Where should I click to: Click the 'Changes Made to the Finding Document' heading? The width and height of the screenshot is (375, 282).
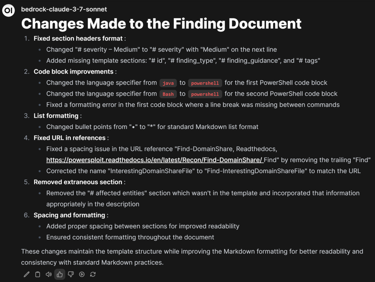161,24
